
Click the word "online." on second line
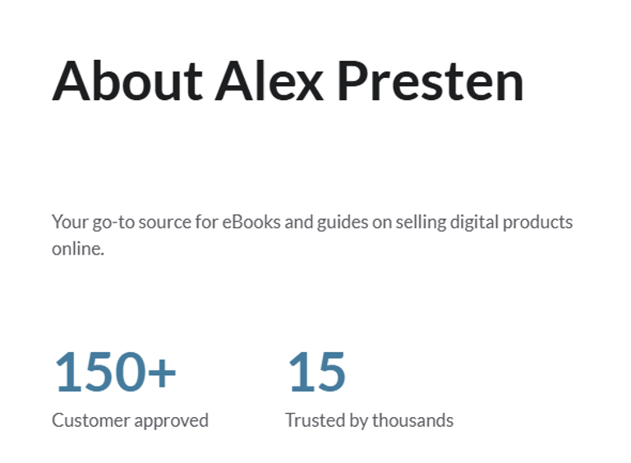[x=78, y=249]
